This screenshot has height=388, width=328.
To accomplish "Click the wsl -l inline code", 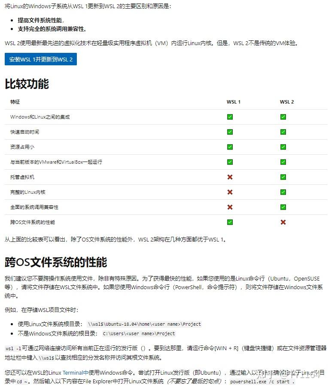I will [13, 348].
